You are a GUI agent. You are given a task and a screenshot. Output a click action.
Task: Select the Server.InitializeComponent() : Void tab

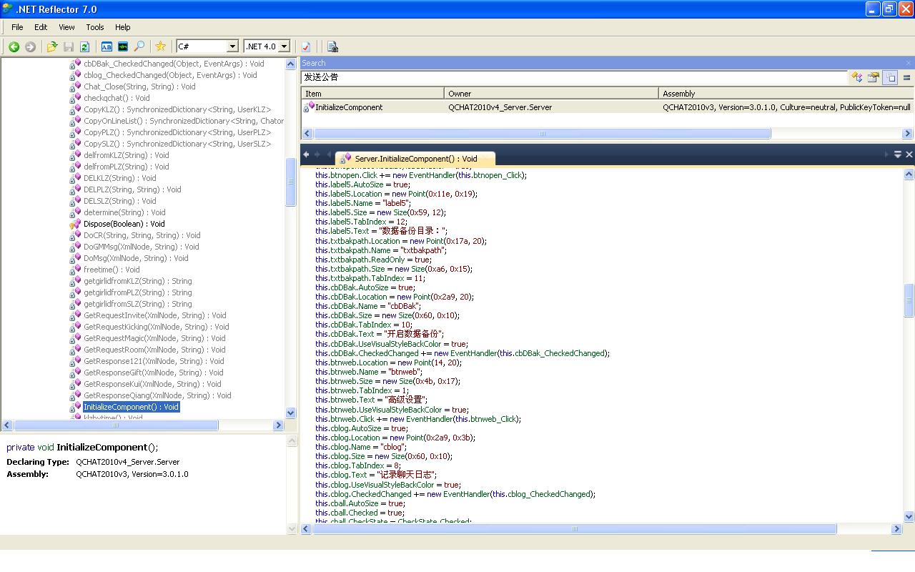[x=415, y=159]
